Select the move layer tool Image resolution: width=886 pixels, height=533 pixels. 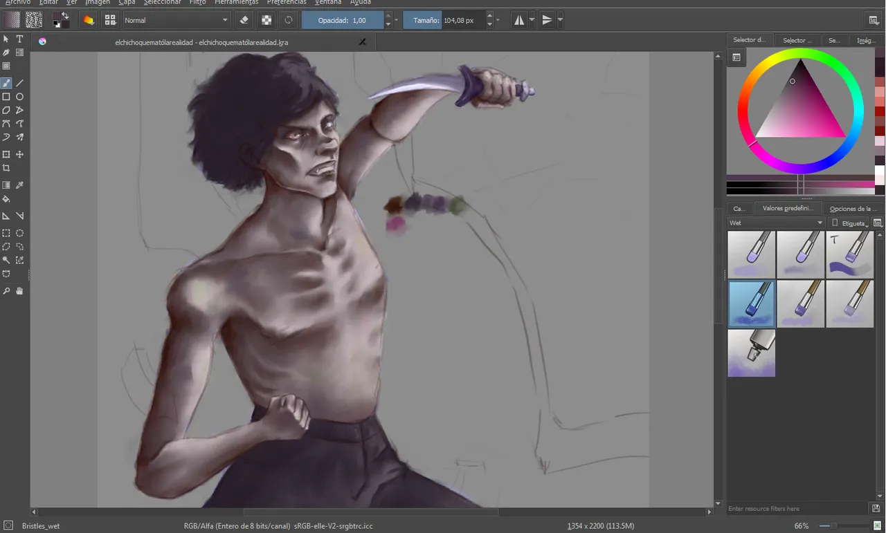click(x=19, y=155)
